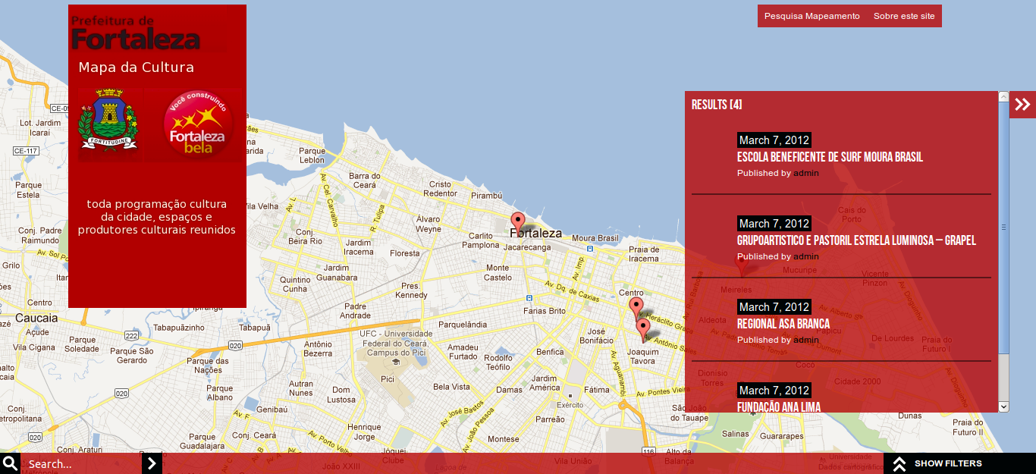1036x474 pixels.
Task: Click March 7, 2012 date of Escola Beneficente
Action: point(774,140)
